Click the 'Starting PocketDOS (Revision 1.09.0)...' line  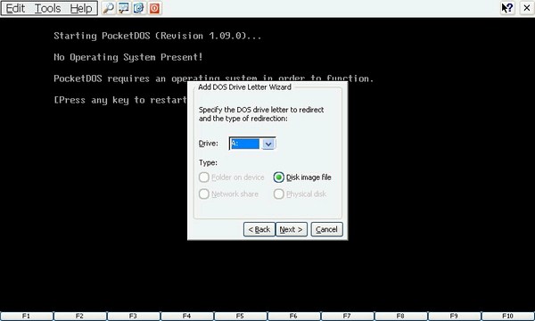click(157, 36)
